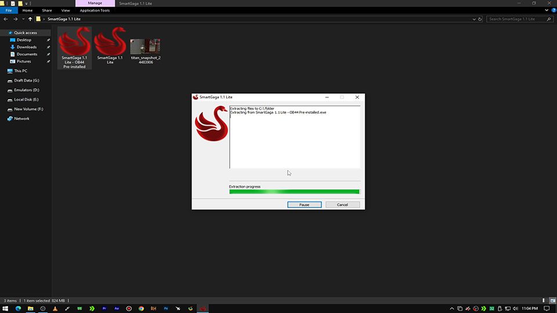Click the 11:04 PM clock

(x=530, y=308)
